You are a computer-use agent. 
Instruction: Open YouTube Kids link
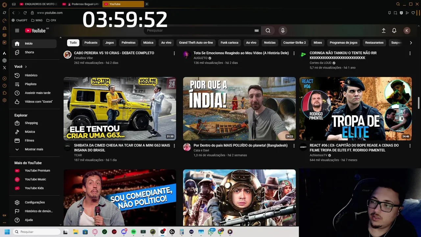tap(34, 188)
